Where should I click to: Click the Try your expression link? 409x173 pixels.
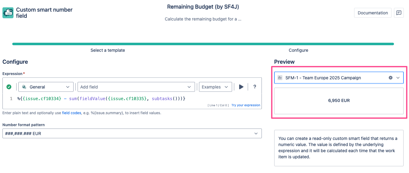click(246, 105)
